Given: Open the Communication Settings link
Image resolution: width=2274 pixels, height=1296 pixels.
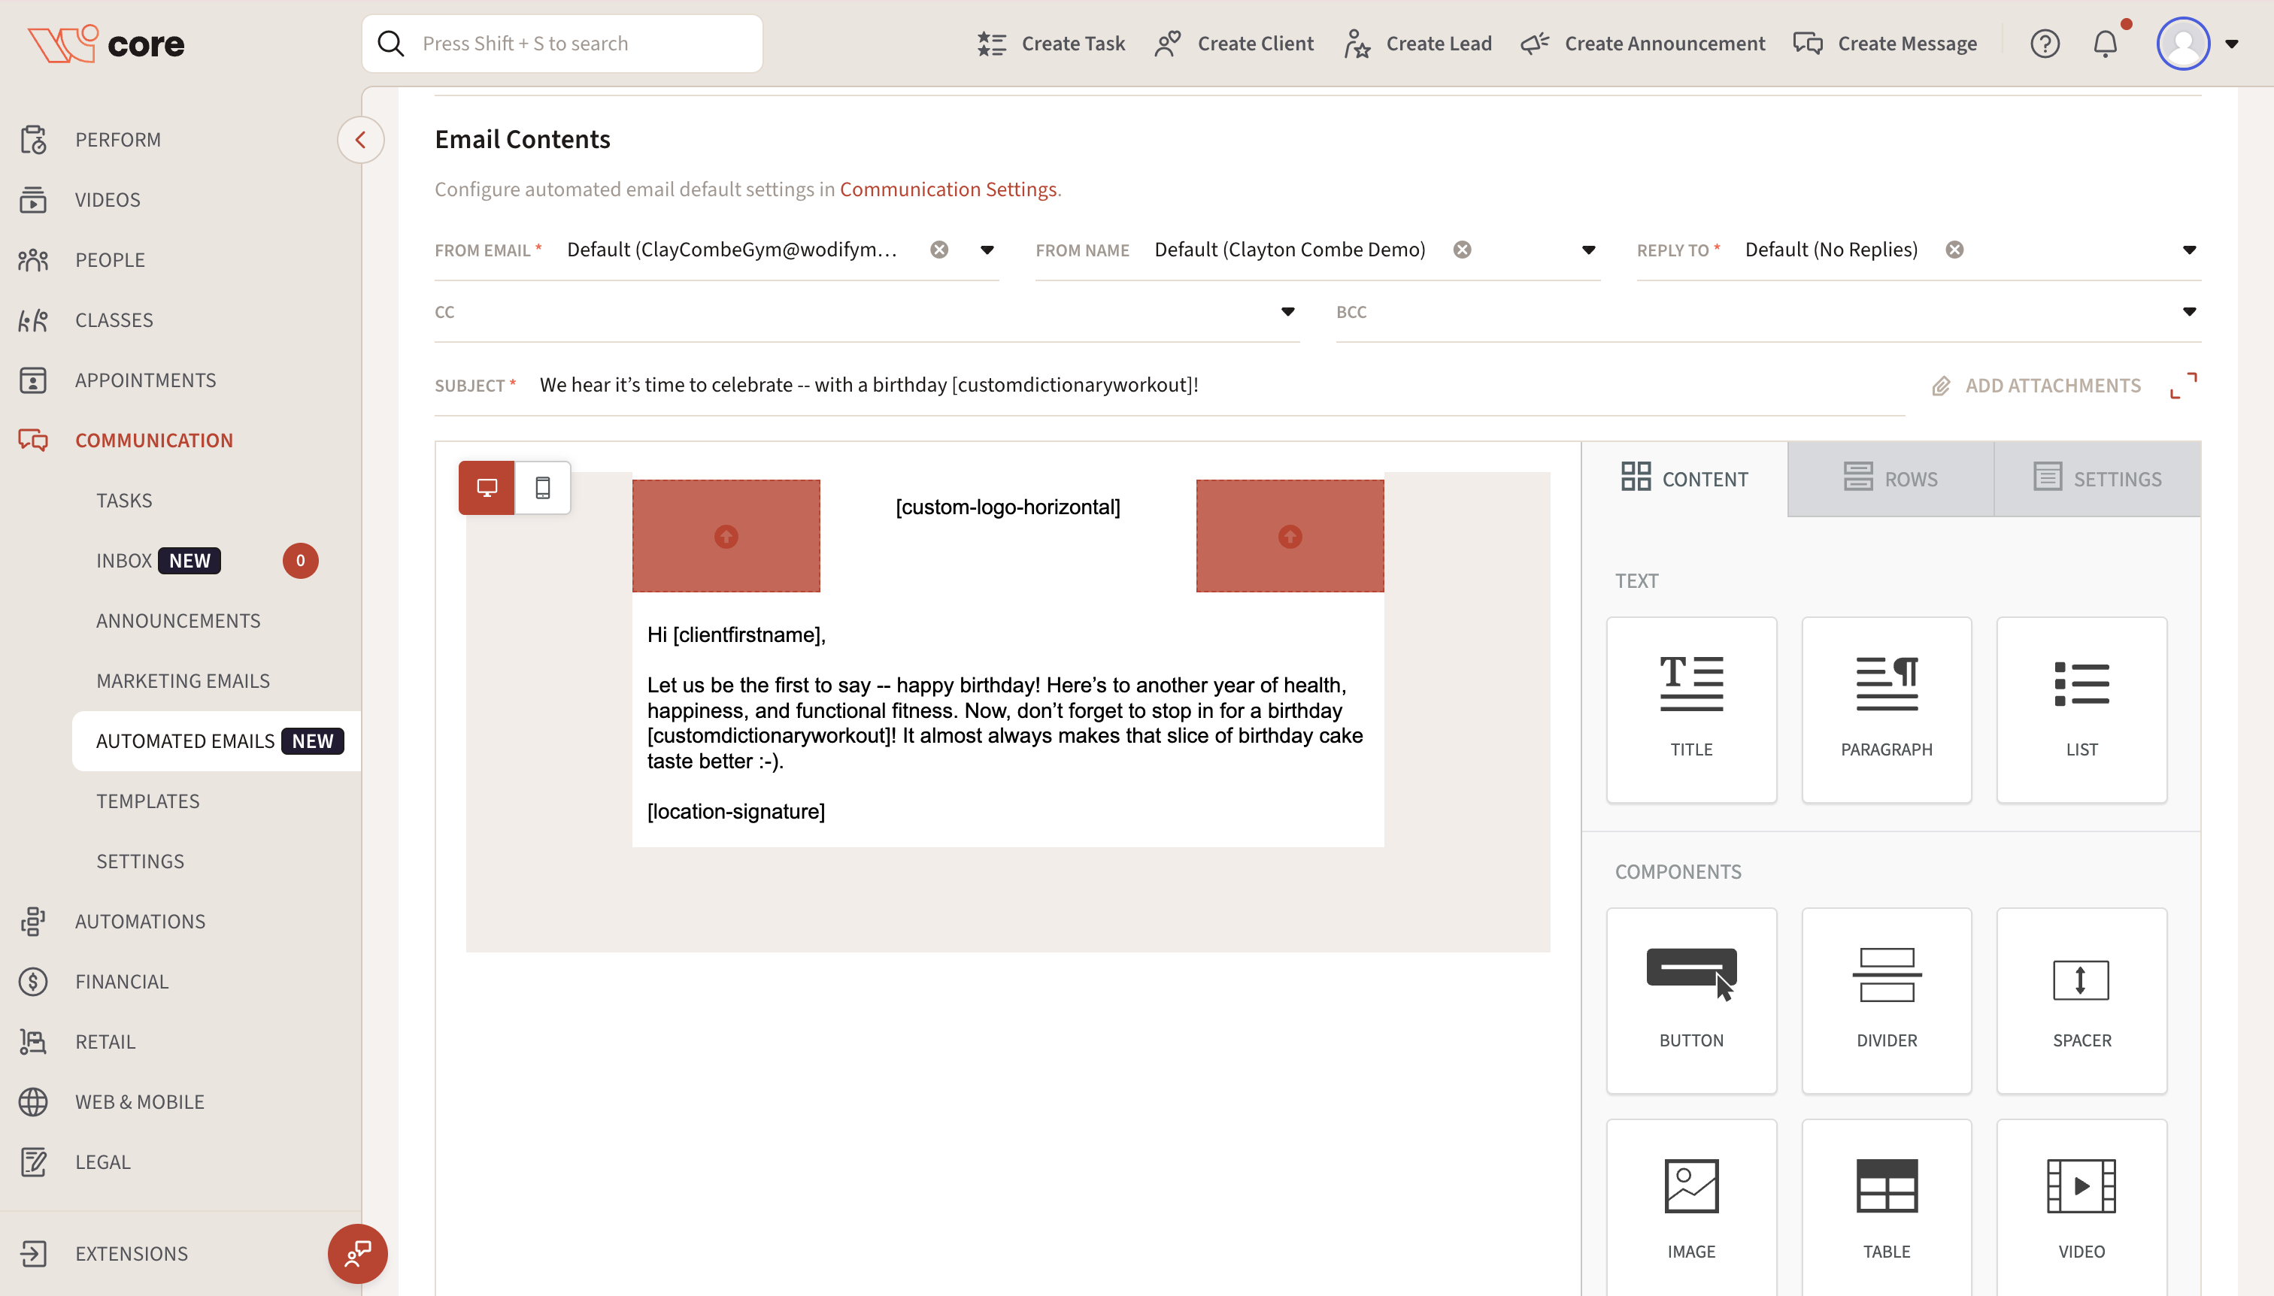Looking at the screenshot, I should pyautogui.click(x=947, y=189).
